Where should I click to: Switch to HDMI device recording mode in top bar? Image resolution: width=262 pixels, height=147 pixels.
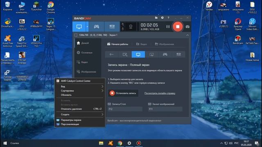[x=112, y=27]
